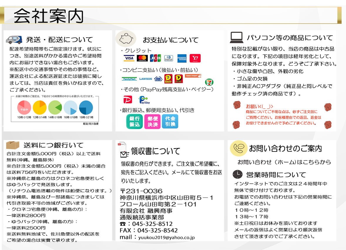The image size is (346, 250).
Task: Click the Mini Stop logo
Action: pyautogui.click(x=158, y=79)
